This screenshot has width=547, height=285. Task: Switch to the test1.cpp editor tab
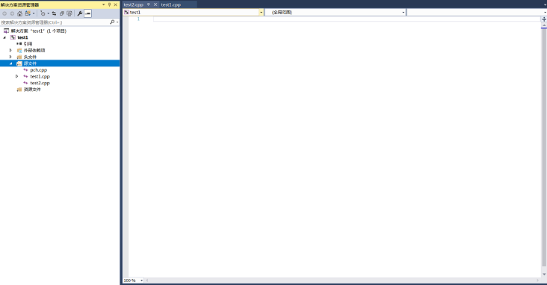(171, 5)
